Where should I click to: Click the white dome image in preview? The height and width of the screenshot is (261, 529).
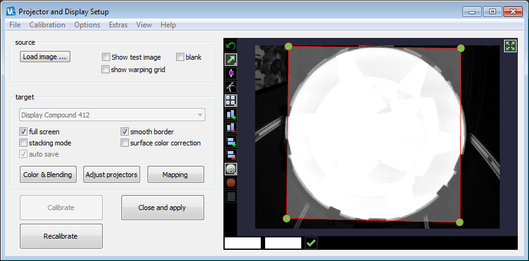tap(376, 133)
